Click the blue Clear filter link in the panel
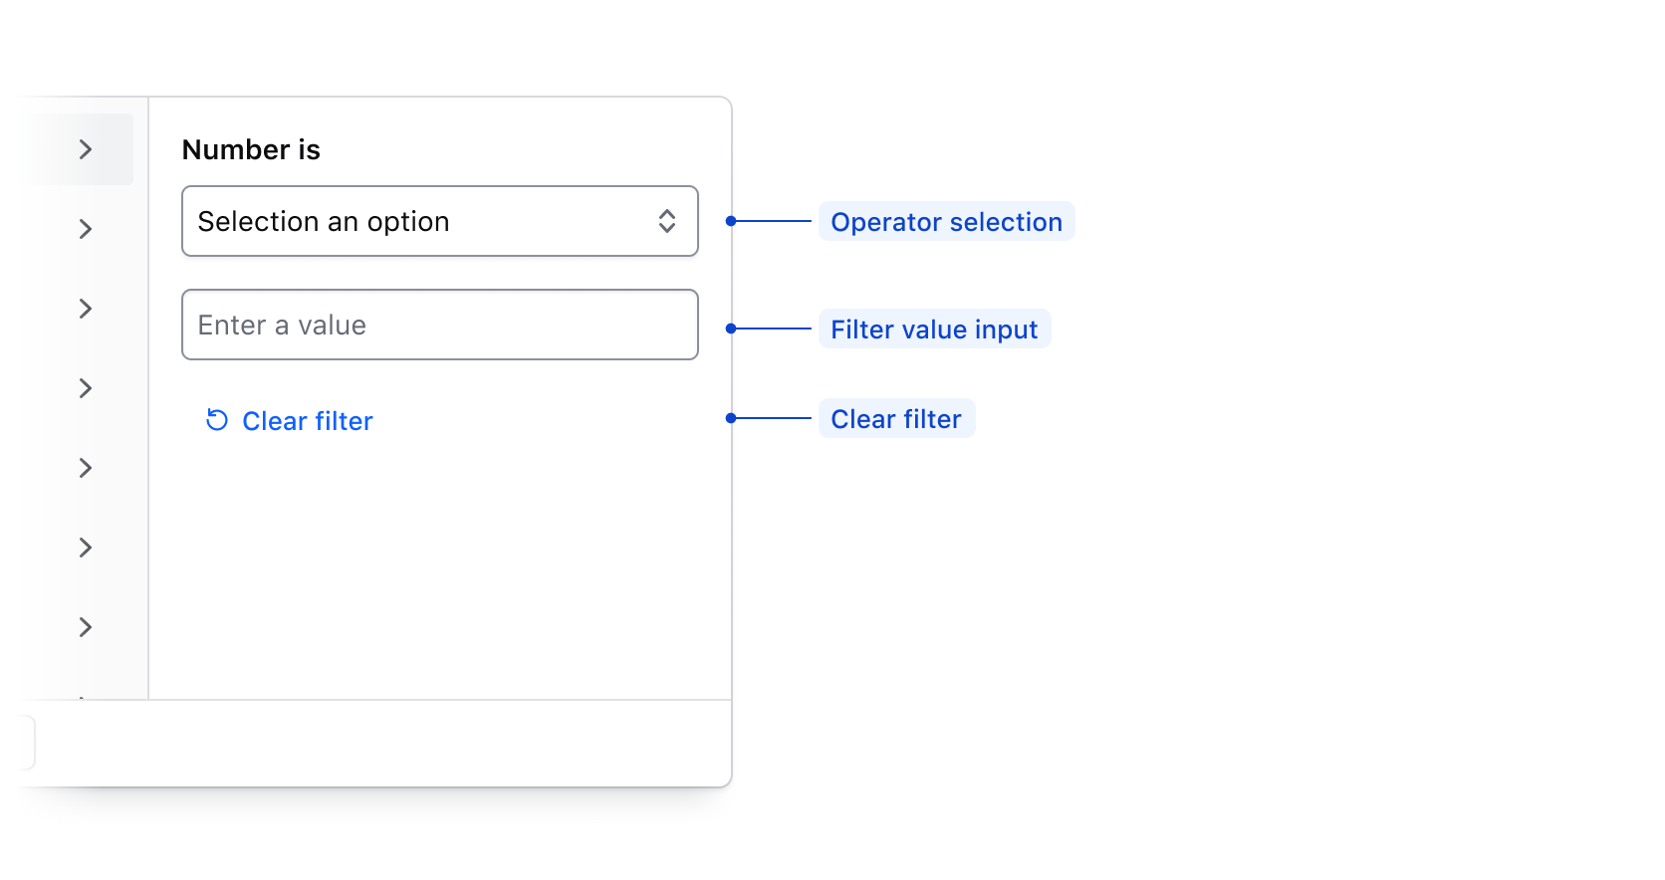Screen dimensions: 1665x880 pyautogui.click(x=307, y=421)
